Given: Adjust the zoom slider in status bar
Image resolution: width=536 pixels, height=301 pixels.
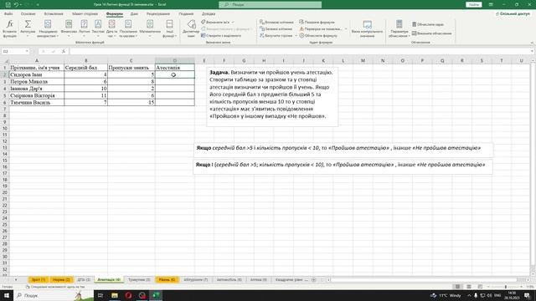Looking at the screenshot, I should 506,287.
